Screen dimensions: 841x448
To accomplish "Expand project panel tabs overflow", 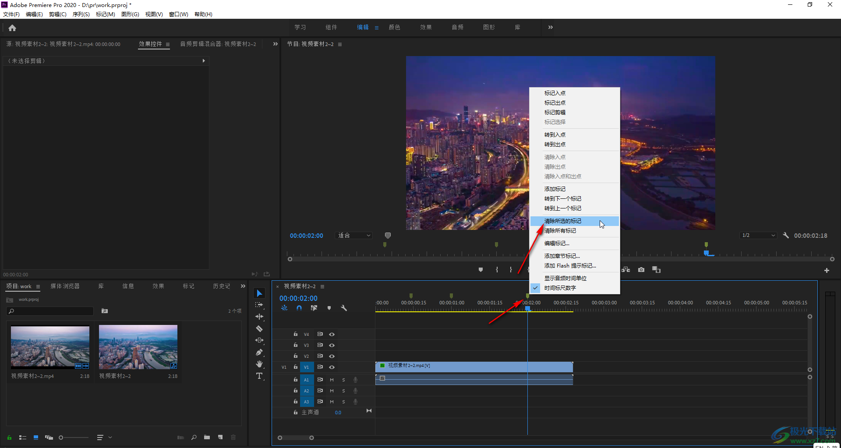I will click(x=243, y=286).
